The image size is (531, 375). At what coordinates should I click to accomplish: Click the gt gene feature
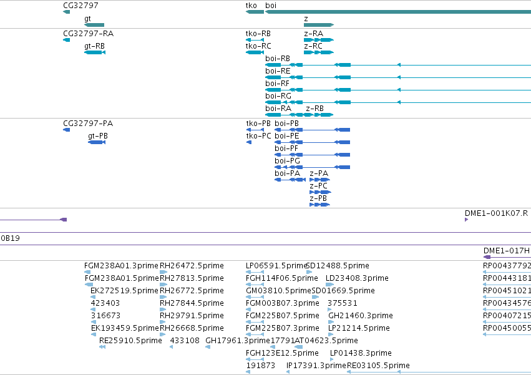point(94,25)
